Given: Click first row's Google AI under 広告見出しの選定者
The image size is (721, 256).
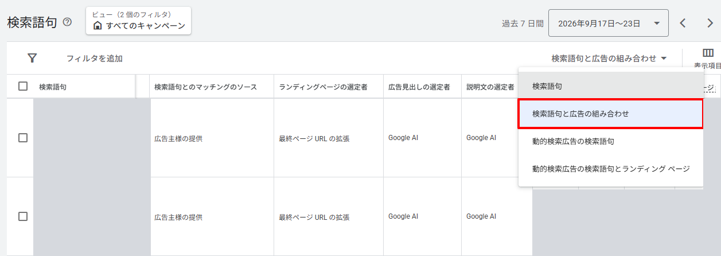Looking at the screenshot, I should (403, 138).
